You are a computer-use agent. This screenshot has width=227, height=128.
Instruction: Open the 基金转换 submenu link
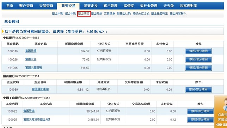click(x=97, y=14)
